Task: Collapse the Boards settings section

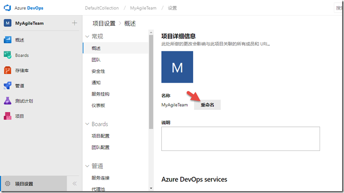Action: click(x=87, y=124)
